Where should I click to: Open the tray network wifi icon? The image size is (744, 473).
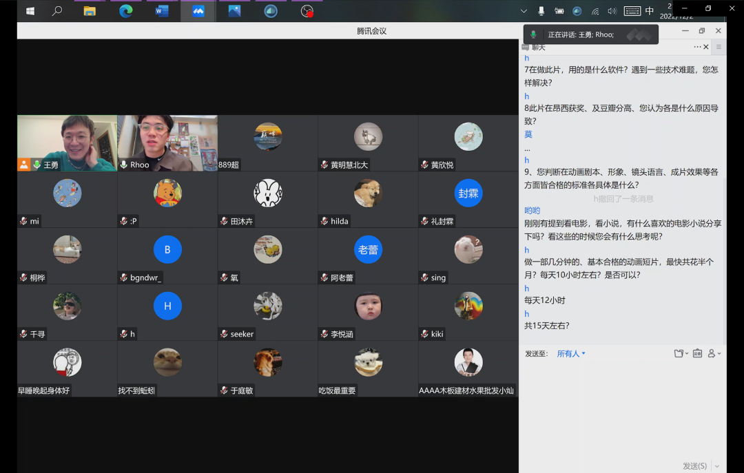tap(595, 11)
